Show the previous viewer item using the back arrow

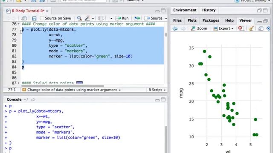pos(175,28)
